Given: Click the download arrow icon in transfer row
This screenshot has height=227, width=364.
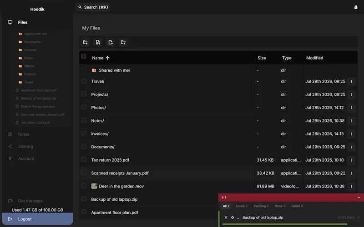Looking at the screenshot, I should coord(233,217).
